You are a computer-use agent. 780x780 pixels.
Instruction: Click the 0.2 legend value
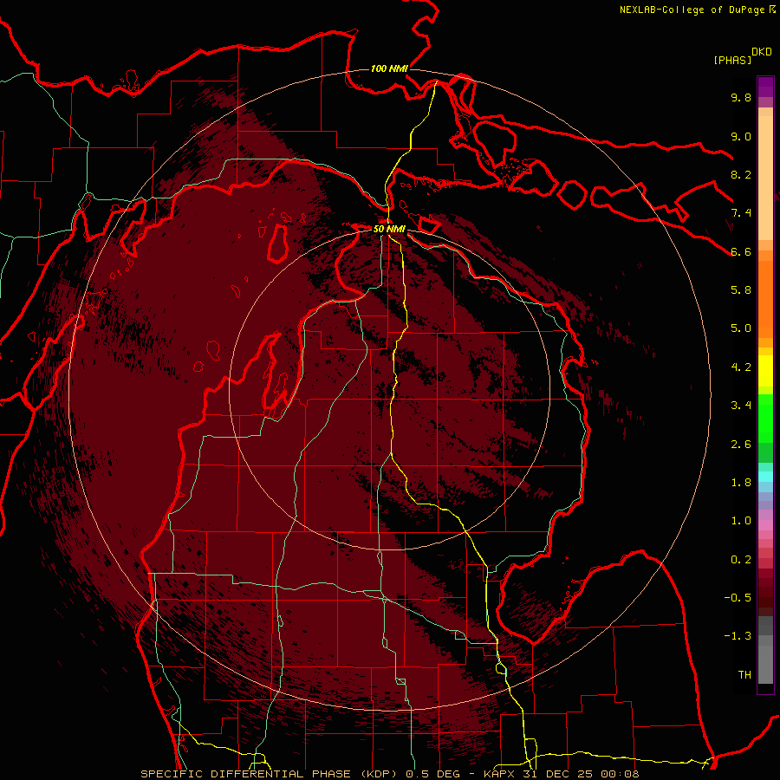pos(741,560)
